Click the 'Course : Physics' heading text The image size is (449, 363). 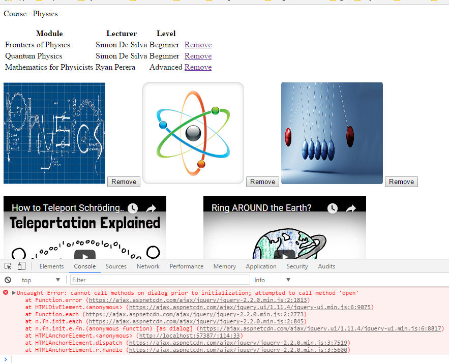tap(31, 14)
